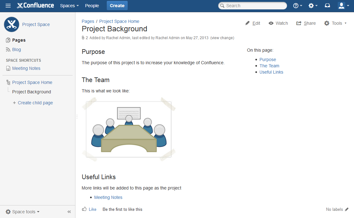Open the People menu item

coord(92,6)
